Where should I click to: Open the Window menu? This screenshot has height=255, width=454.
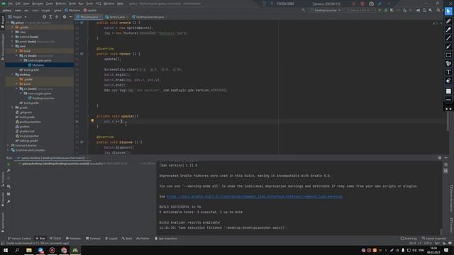click(109, 4)
